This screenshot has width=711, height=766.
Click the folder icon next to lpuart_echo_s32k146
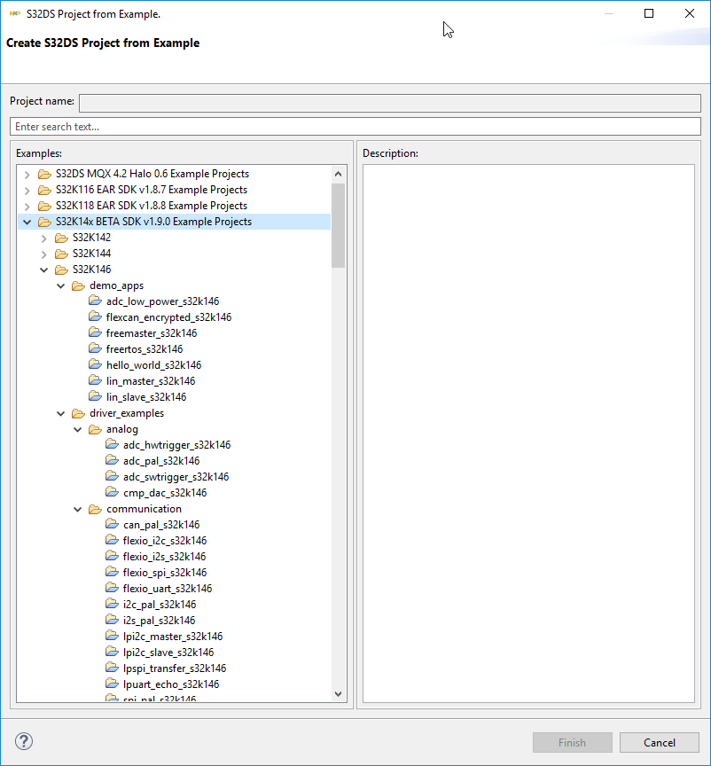click(113, 684)
